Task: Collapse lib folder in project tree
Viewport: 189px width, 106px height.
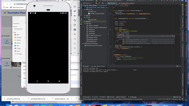Action: pyautogui.click(x=85, y=18)
